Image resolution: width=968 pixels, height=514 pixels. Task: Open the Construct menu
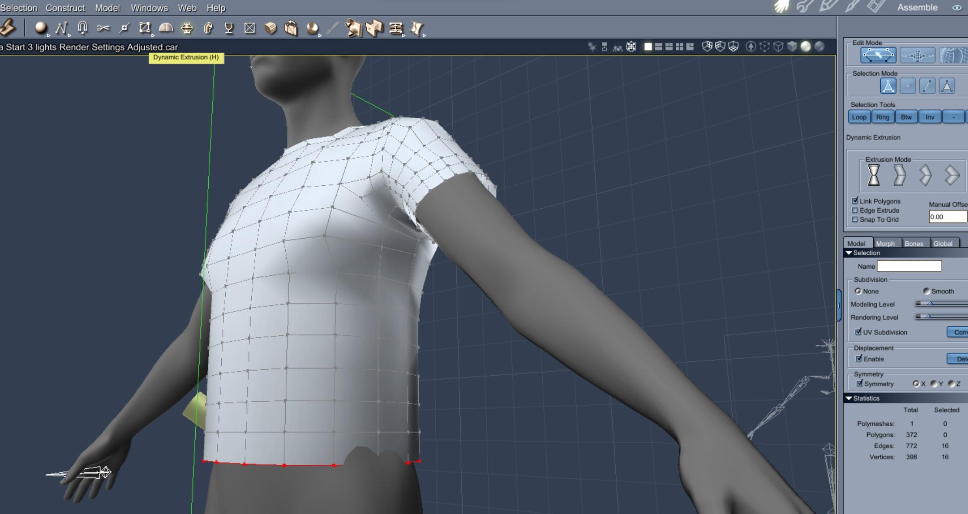[x=65, y=8]
